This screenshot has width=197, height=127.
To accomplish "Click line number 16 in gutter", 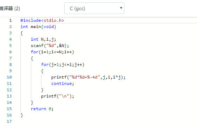I will [9, 115].
